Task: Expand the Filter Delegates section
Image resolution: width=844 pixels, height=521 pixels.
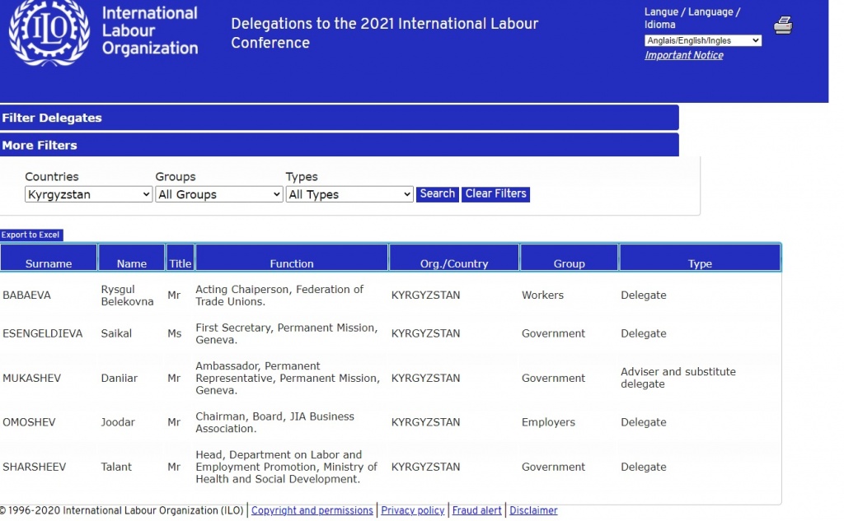Action: (x=339, y=118)
